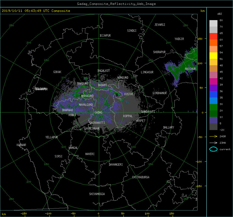Click the BAGALKOT city label
This screenshot has height=217, width=233.
(104, 71)
